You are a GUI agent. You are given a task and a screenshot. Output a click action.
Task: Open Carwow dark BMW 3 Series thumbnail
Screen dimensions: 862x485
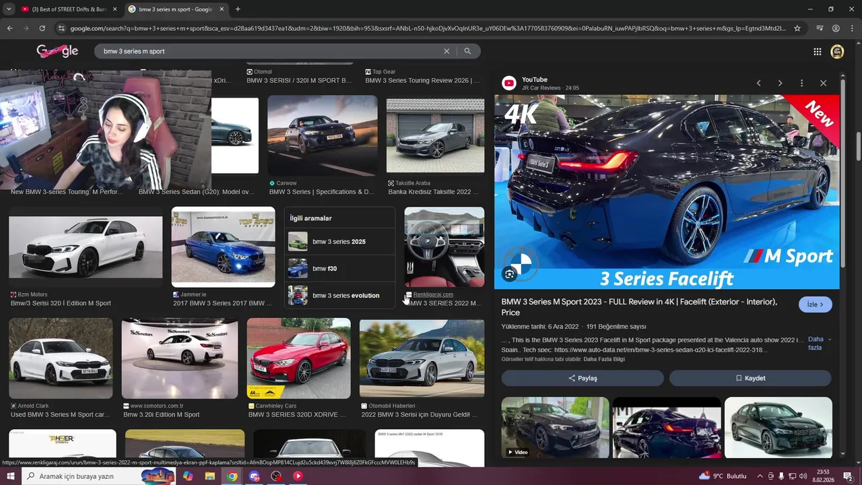[323, 135]
